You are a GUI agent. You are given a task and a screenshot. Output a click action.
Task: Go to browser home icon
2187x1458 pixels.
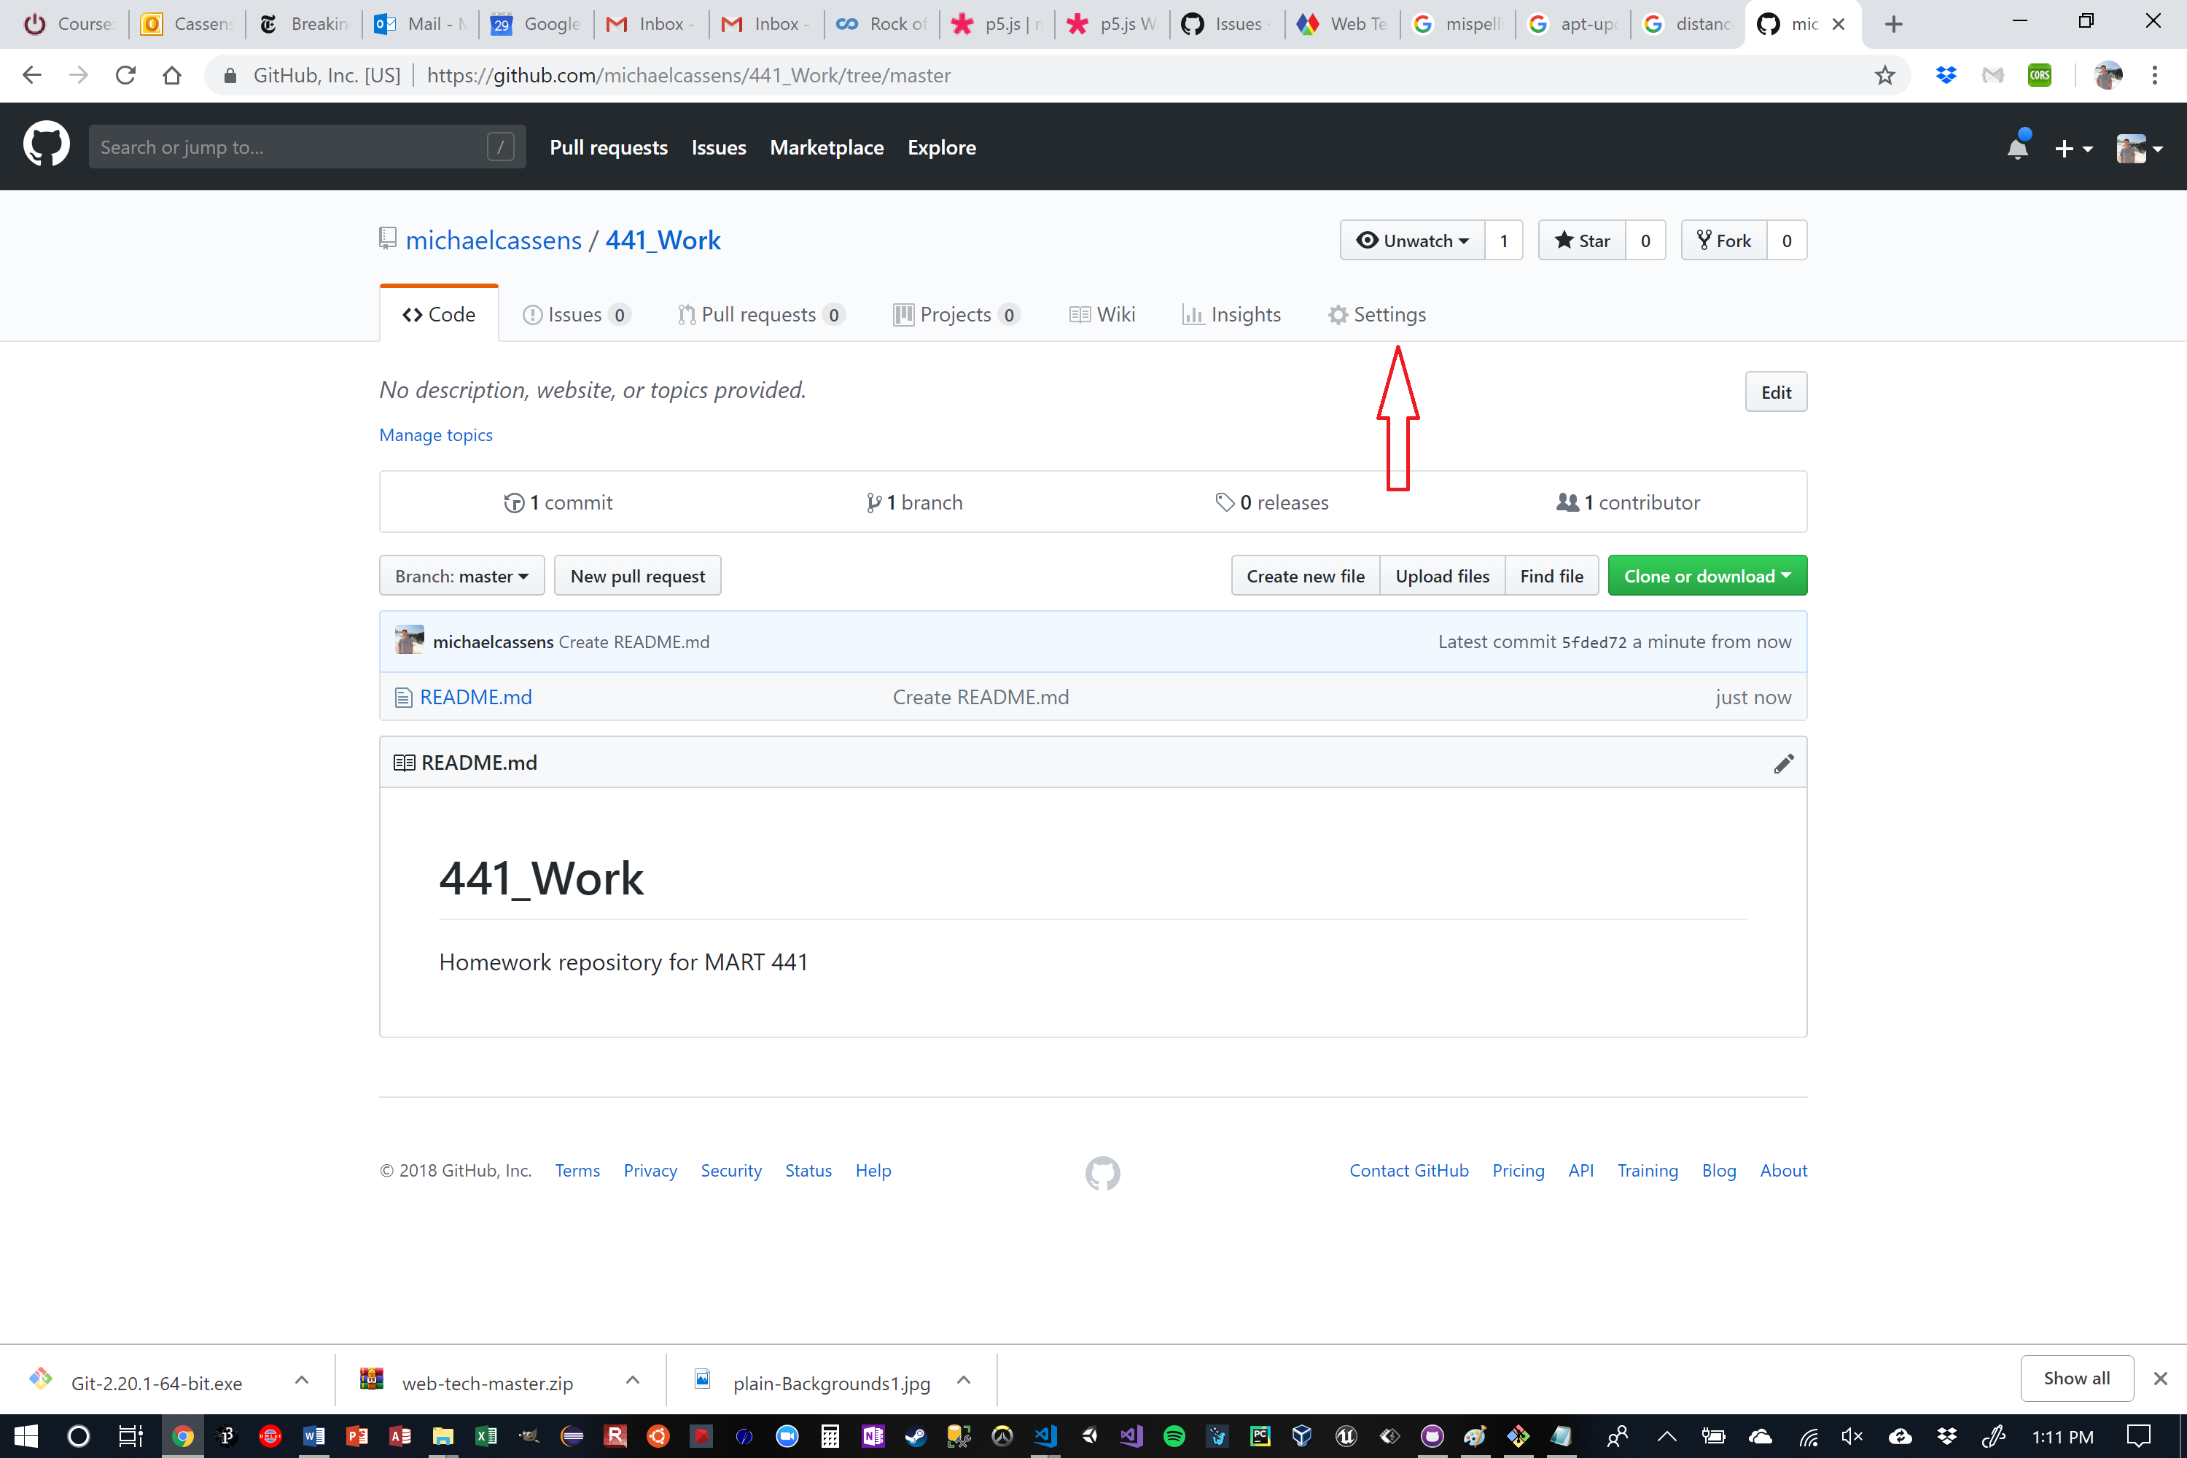pos(172,75)
